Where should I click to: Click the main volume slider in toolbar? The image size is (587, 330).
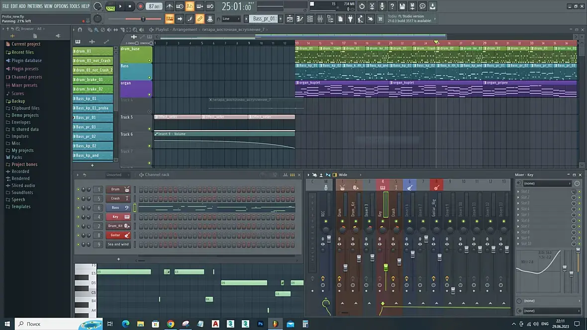point(143,19)
